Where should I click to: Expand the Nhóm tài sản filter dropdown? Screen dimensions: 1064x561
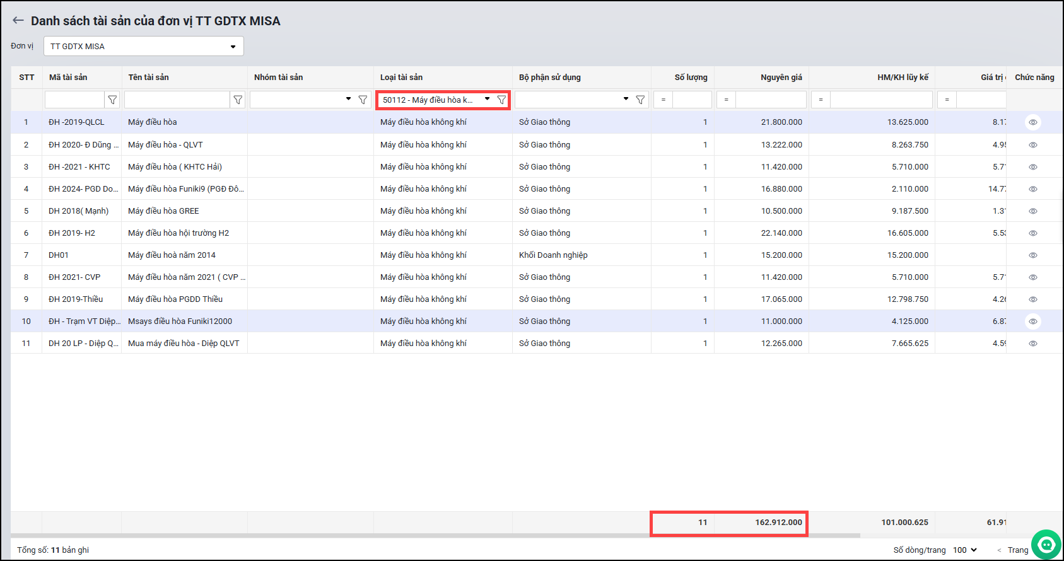pos(348,99)
